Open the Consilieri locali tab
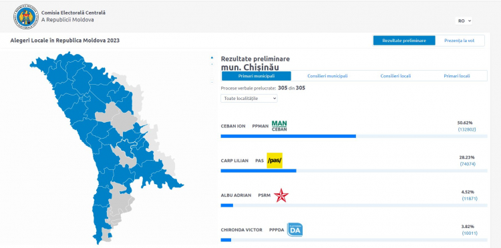 tap(395, 76)
